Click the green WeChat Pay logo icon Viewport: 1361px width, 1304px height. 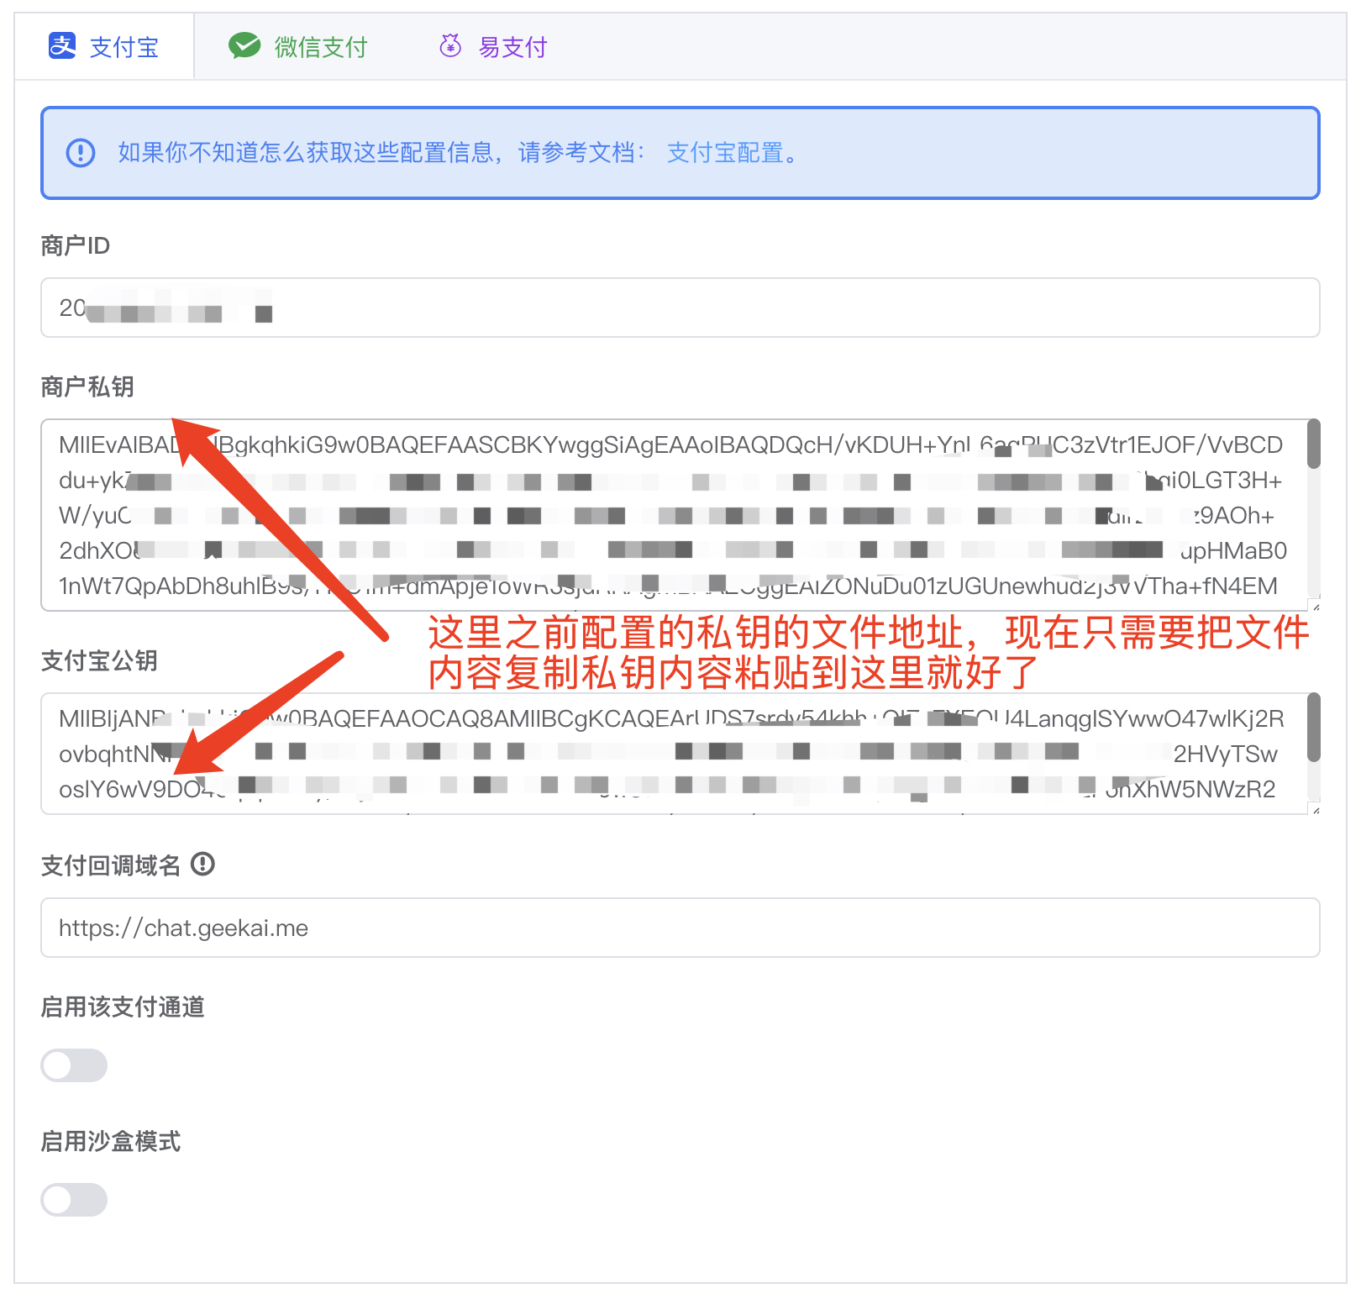coord(244,46)
